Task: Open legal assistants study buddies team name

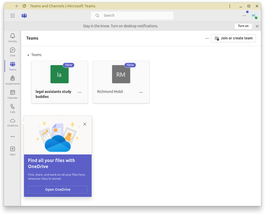Action: tap(54, 94)
